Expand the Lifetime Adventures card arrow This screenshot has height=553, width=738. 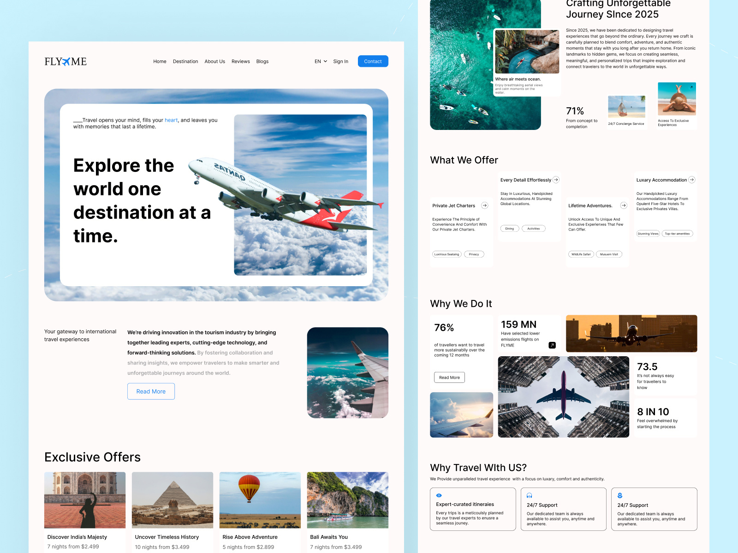[624, 206]
